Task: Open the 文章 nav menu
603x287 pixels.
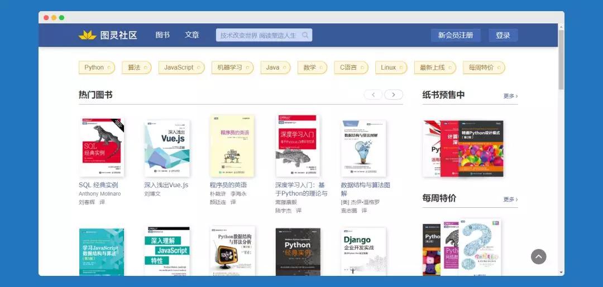Action: click(192, 35)
